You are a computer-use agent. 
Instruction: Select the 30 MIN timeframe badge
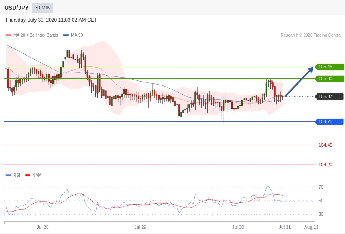click(43, 8)
